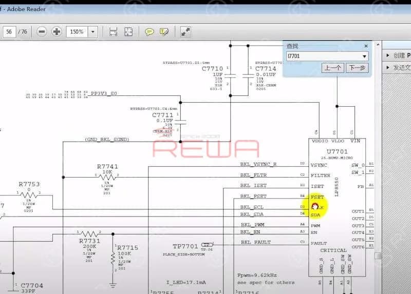The height and width of the screenshot is (294, 411).
Task: Click the PP3V3_S0 power rail label
Action: tap(104, 93)
